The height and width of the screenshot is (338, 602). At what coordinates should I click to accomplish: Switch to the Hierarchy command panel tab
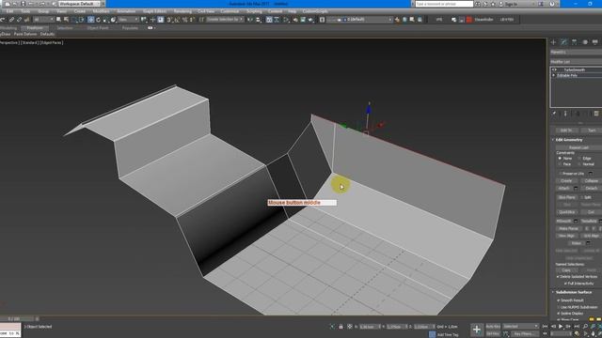coord(575,42)
